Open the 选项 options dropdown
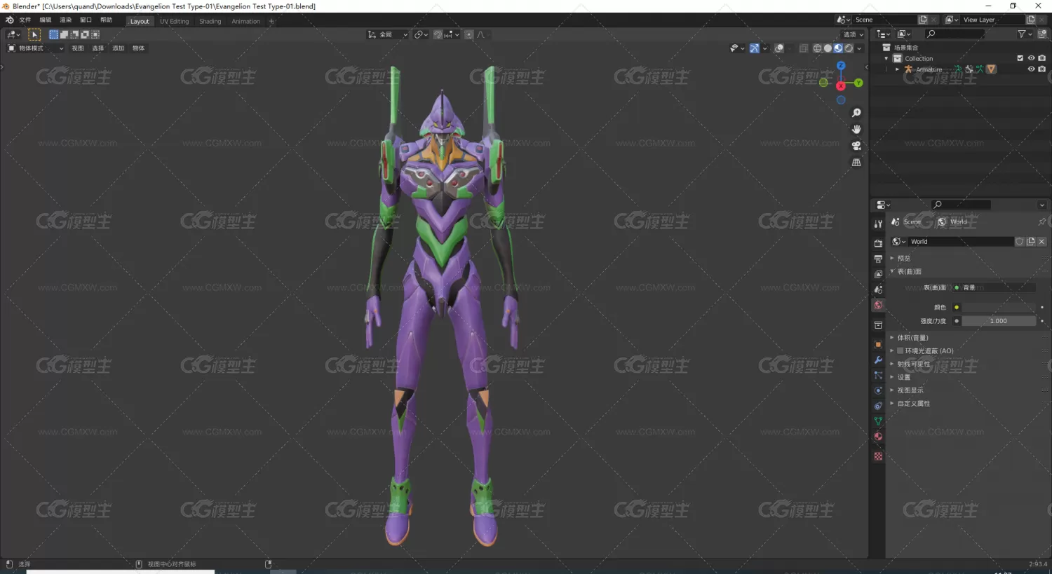1052x574 pixels. (854, 34)
